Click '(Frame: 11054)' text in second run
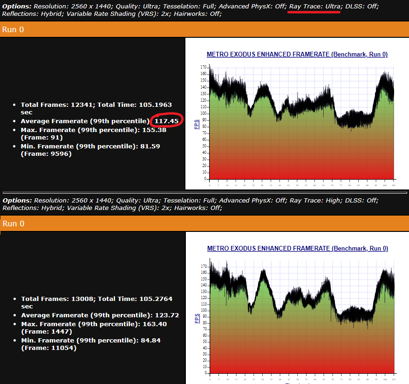 (x=49, y=348)
